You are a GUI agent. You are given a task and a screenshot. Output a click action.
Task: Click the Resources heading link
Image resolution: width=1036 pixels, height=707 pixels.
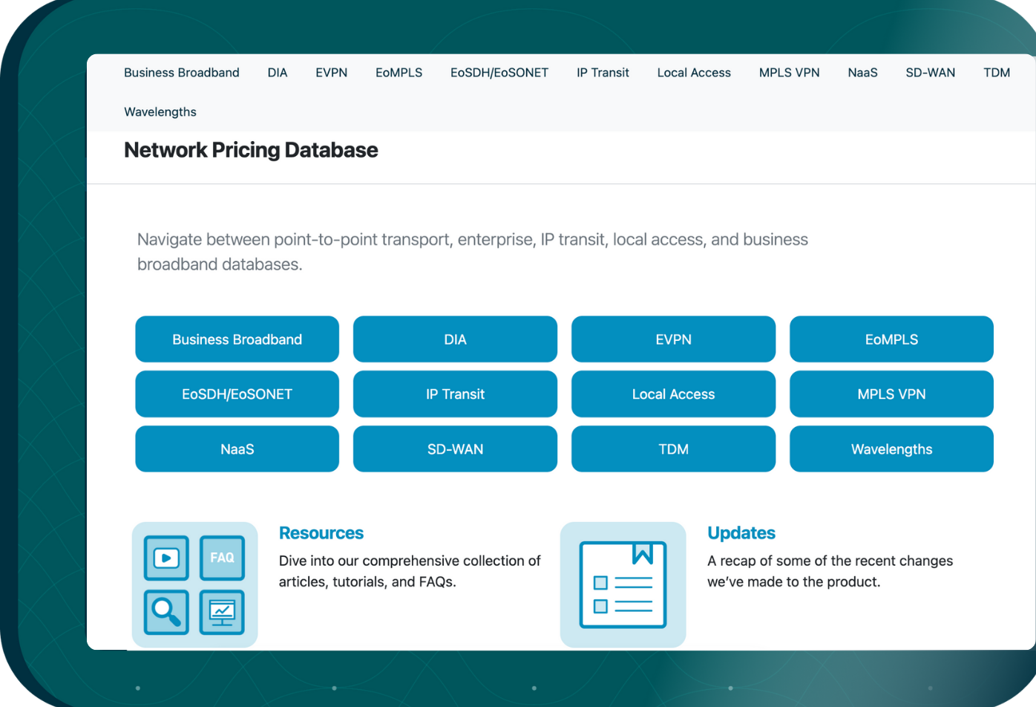point(321,532)
